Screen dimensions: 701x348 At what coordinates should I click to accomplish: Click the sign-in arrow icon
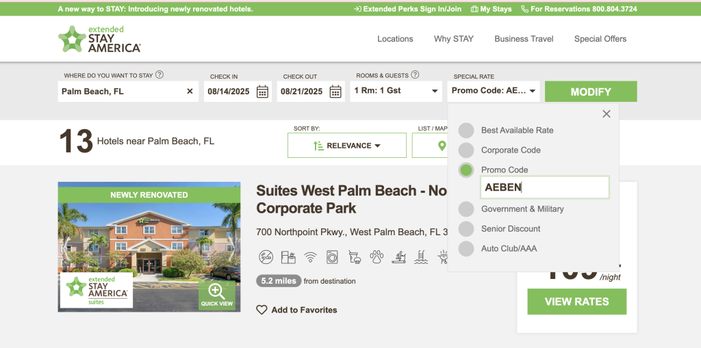357,9
